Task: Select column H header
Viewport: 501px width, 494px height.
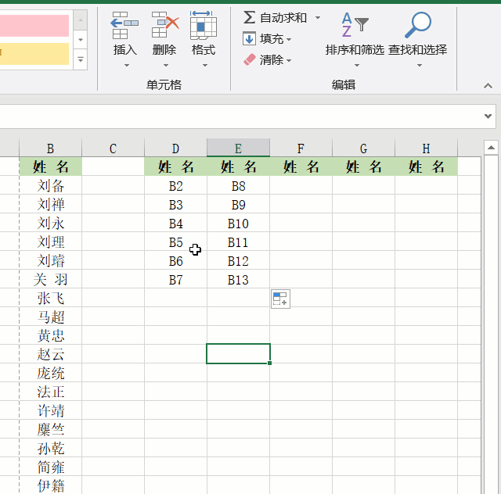Action: (x=426, y=149)
